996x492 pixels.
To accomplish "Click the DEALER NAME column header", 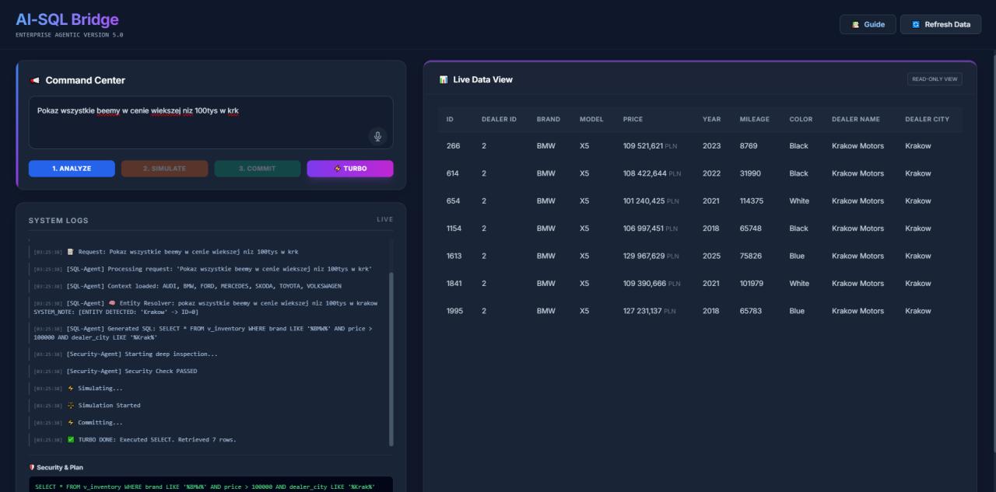I will click(856, 120).
